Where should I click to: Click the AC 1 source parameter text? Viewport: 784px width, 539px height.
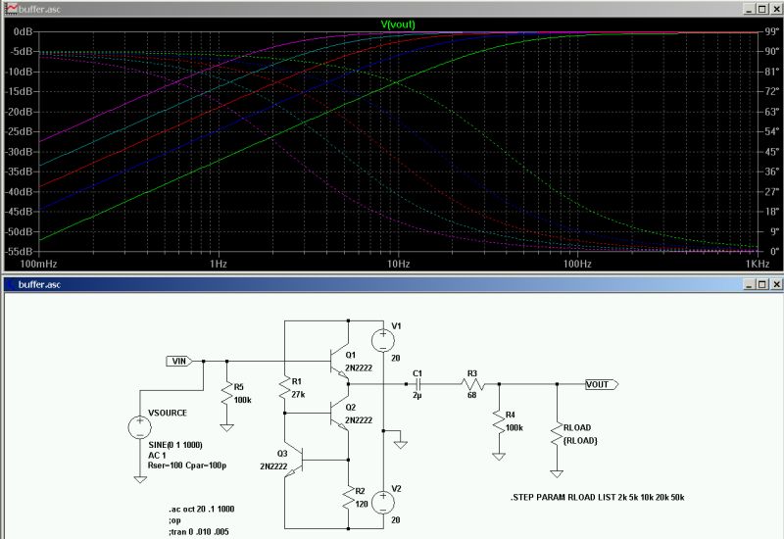tap(157, 456)
